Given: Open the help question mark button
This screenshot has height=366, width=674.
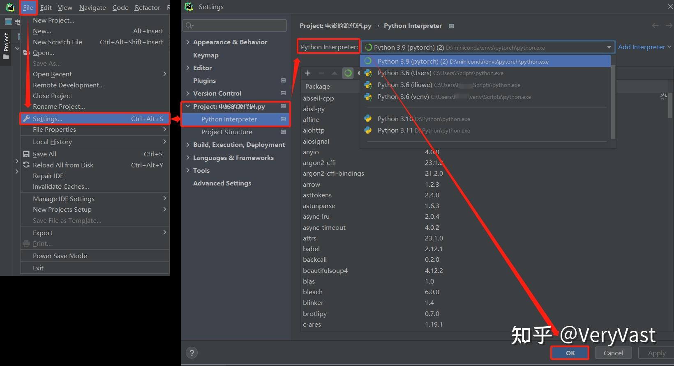Looking at the screenshot, I should (x=192, y=353).
